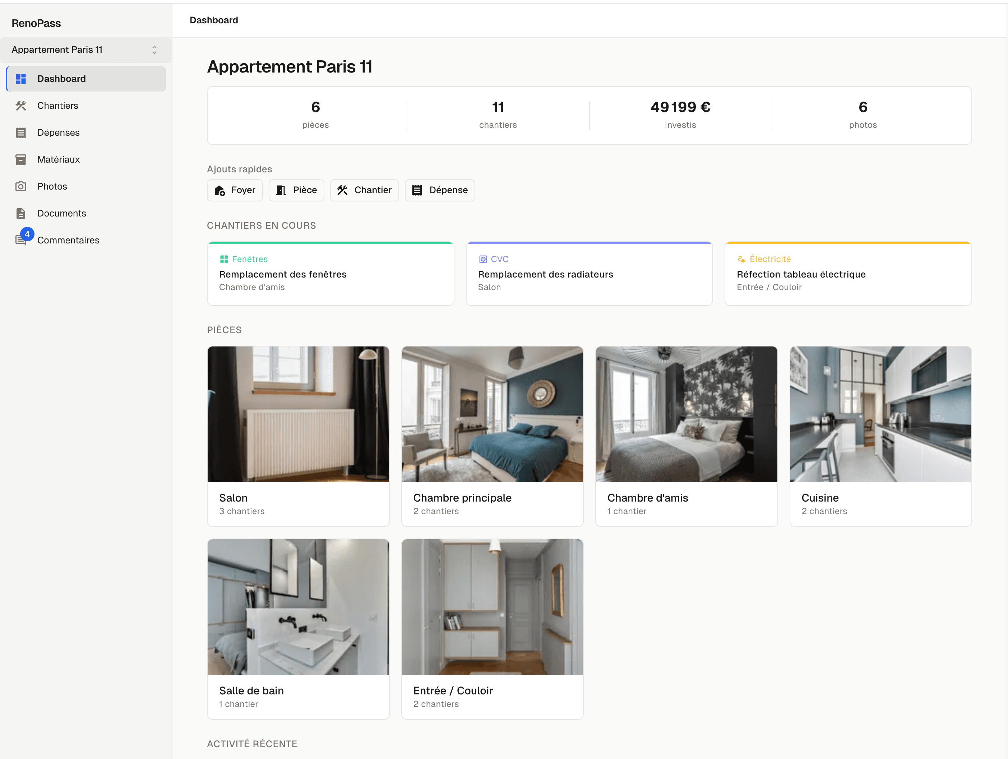The width and height of the screenshot is (1008, 759).
Task: Click the Dépenses receipt icon in sidebar
Action: (21, 132)
